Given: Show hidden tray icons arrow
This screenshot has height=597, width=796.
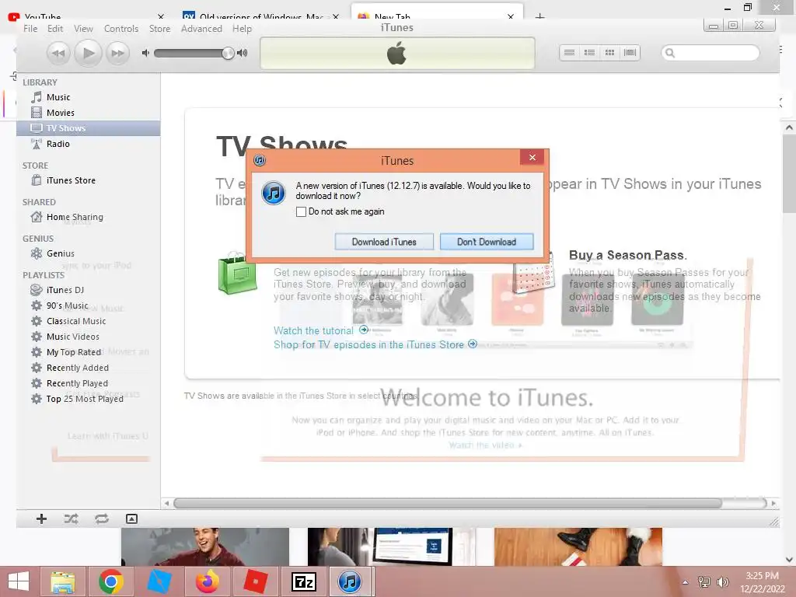Looking at the screenshot, I should [686, 582].
